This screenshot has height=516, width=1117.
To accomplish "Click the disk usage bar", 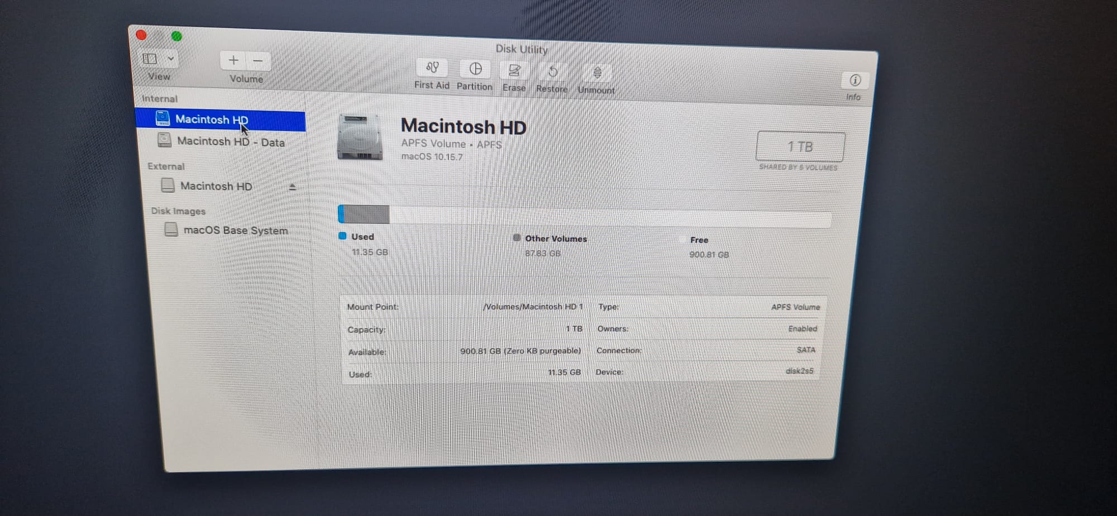I will pos(584,216).
